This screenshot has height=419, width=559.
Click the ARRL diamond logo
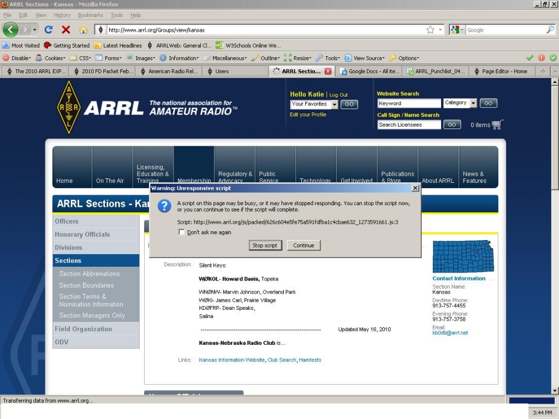coord(69,107)
